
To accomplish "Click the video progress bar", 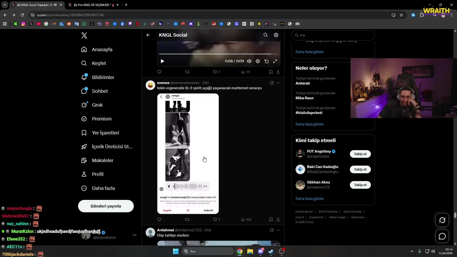I will [x=219, y=54].
